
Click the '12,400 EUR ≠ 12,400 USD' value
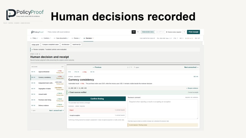click(x=77, y=88)
